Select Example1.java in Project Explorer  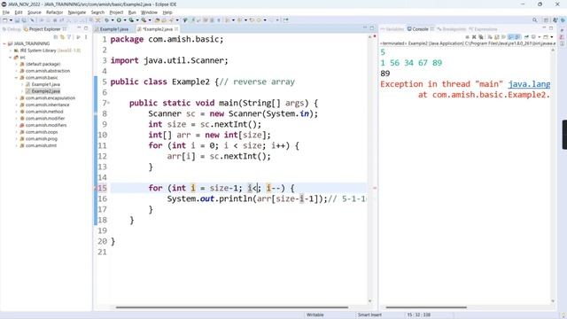tap(45, 84)
